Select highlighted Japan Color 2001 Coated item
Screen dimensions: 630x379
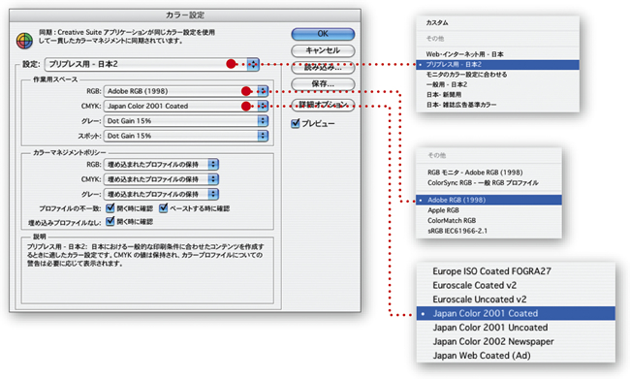(516, 313)
